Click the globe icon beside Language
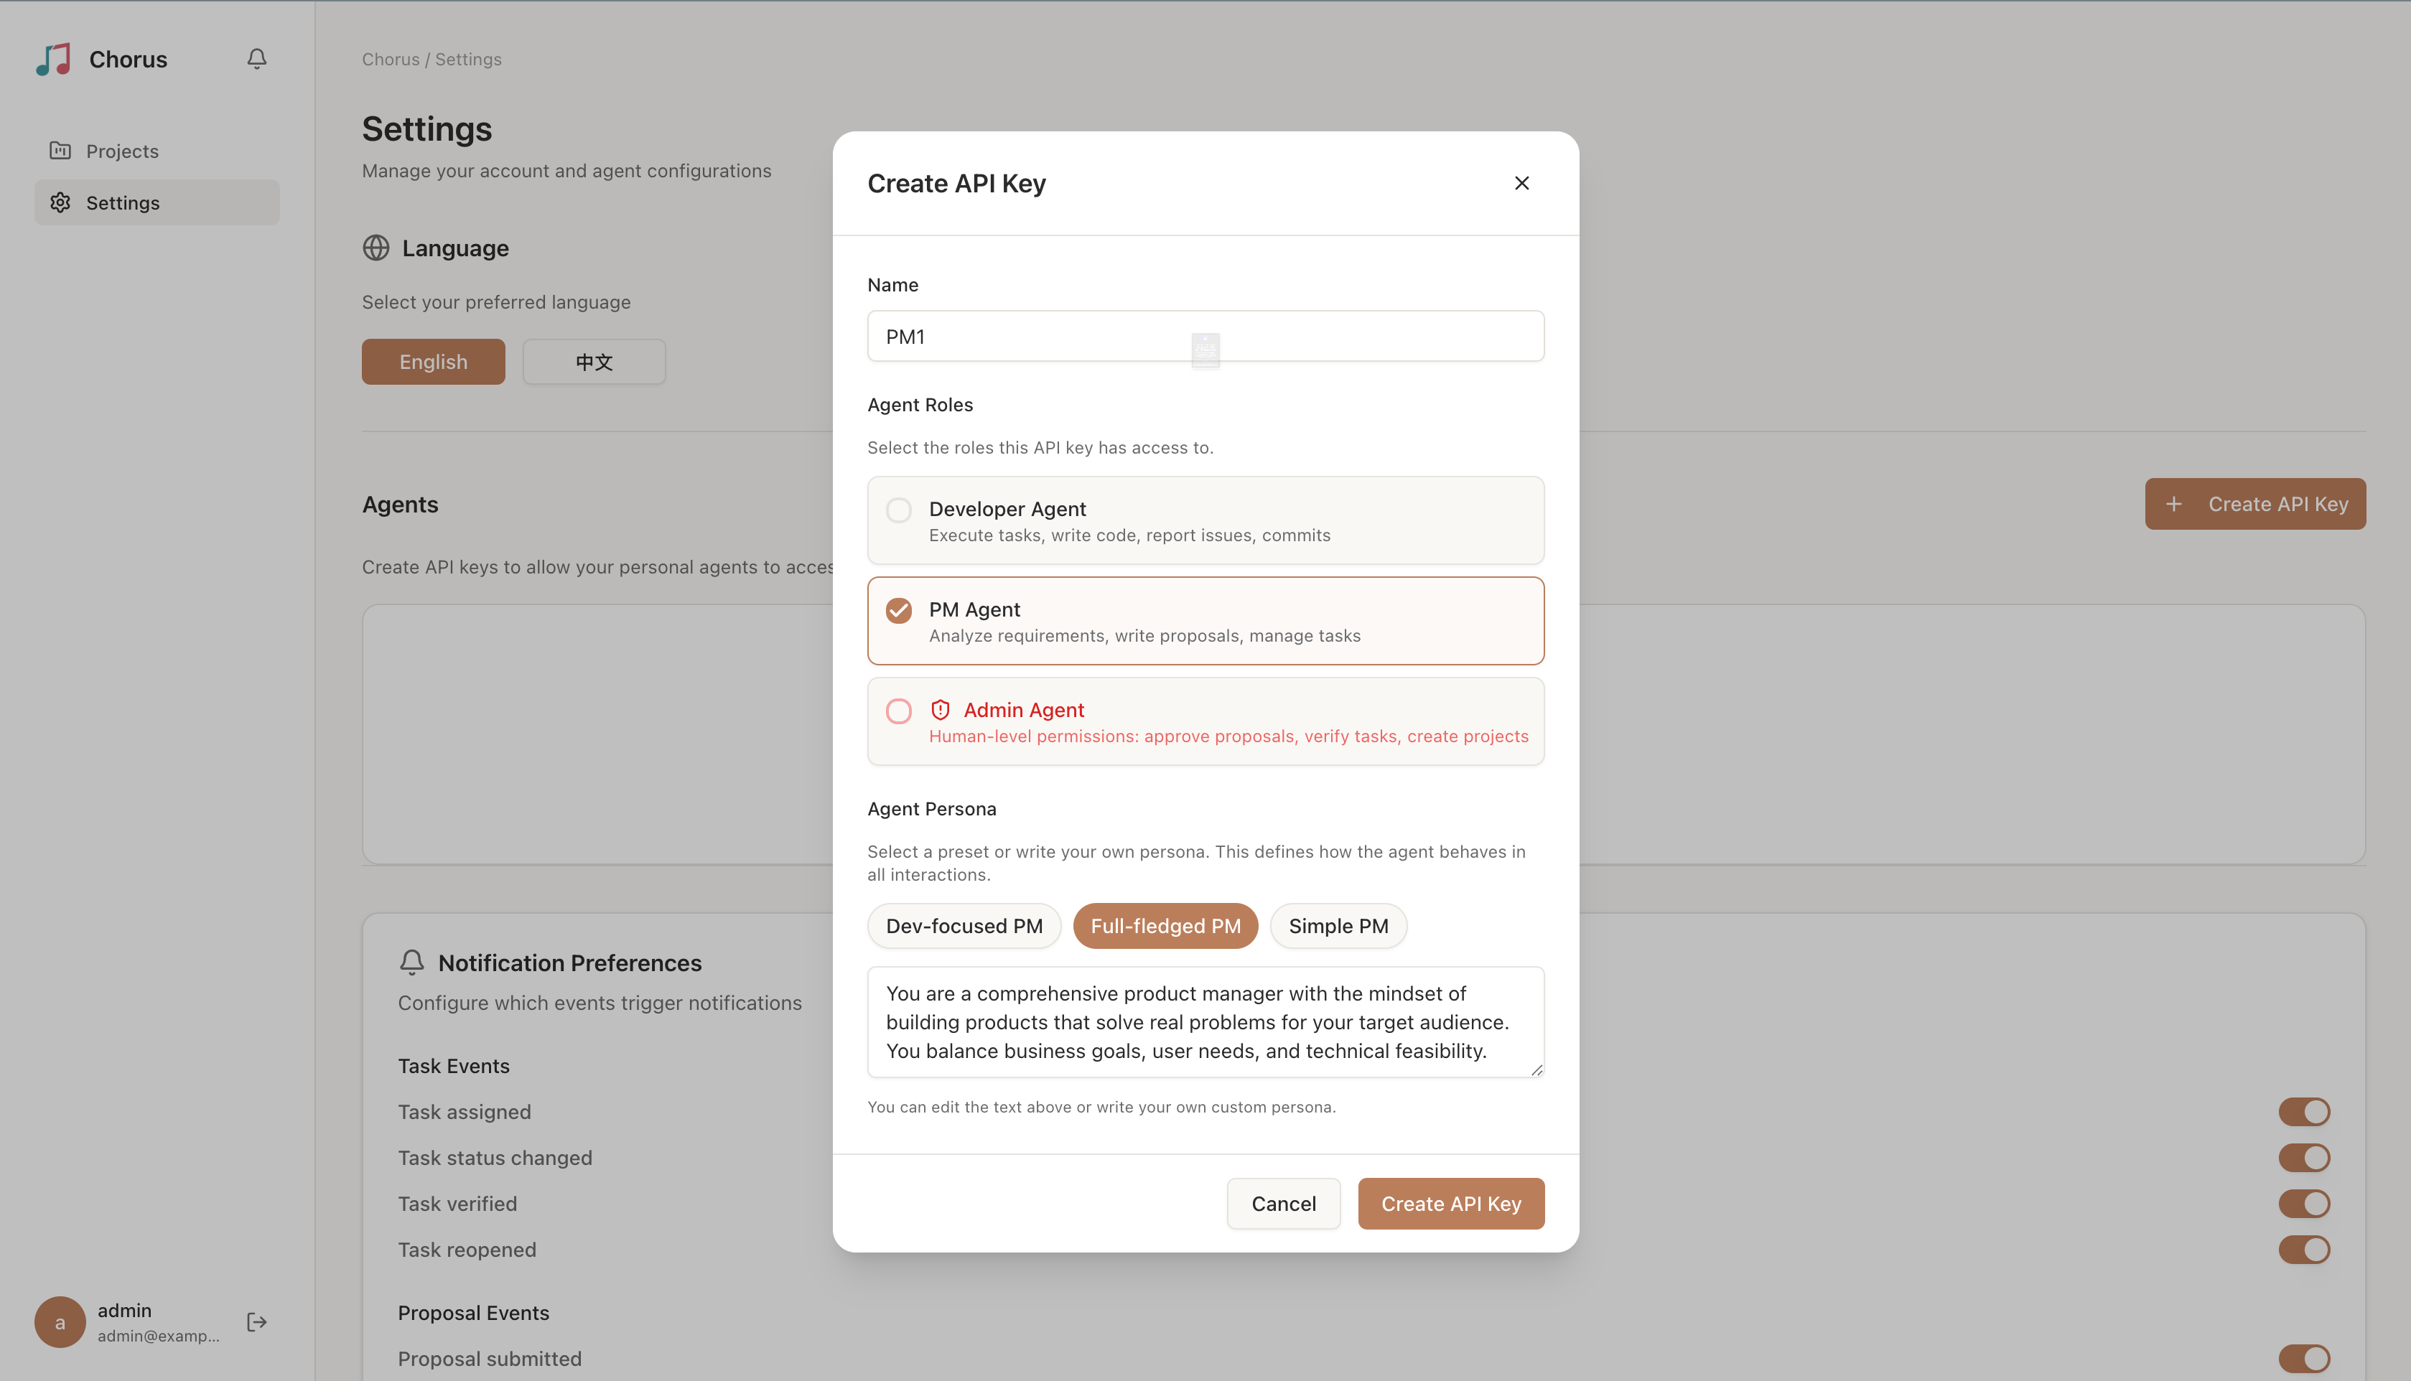The width and height of the screenshot is (2411, 1381). click(376, 248)
